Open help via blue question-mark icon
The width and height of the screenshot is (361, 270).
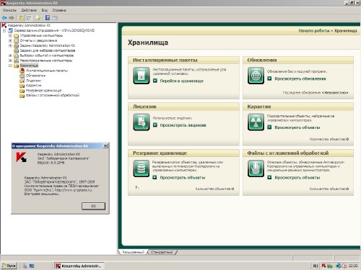click(x=48, y=18)
